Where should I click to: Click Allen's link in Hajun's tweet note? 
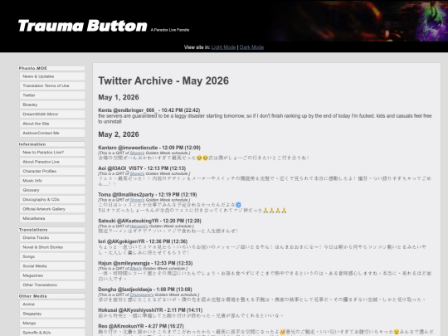(136, 269)
